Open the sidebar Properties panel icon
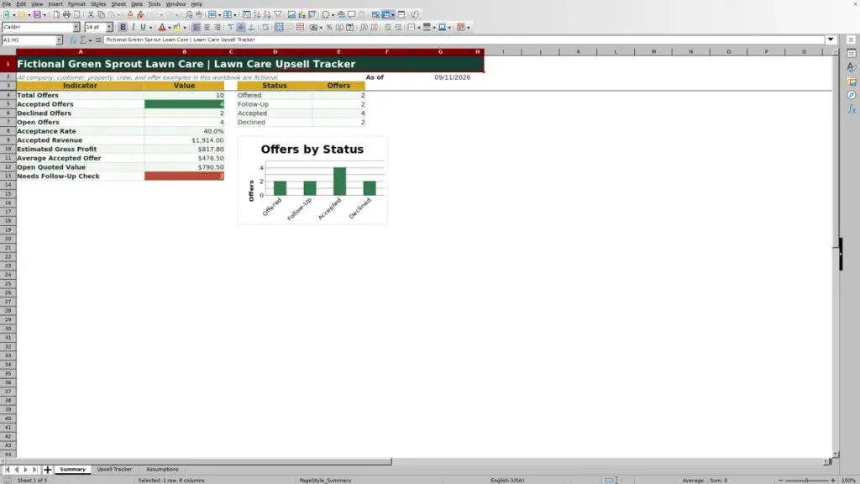The width and height of the screenshot is (860, 484). (852, 54)
